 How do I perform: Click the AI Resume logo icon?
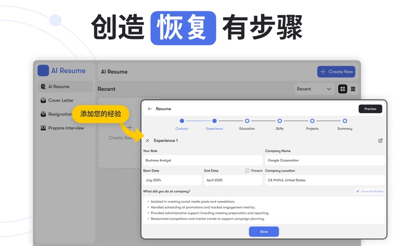click(x=43, y=70)
